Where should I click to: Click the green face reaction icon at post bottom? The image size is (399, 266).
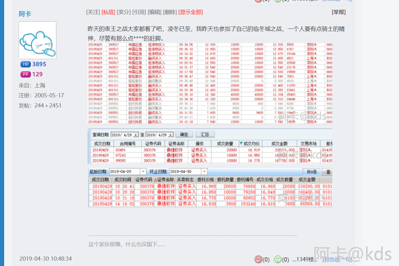[x=277, y=259]
